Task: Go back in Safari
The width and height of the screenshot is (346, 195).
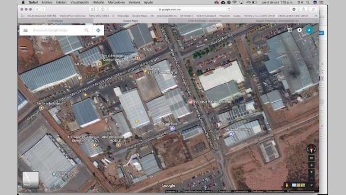Action: 37,9
